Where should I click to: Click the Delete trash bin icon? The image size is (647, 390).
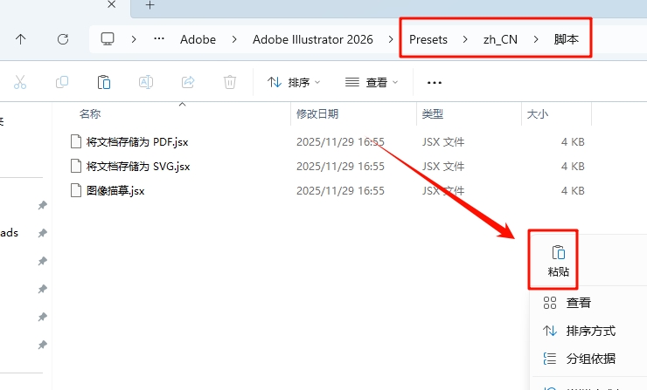pos(229,82)
